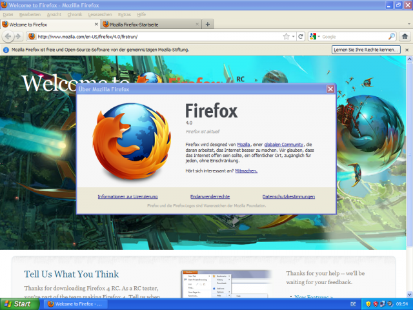Screen dimensions: 413x310
Task: Go back with the back arrow button
Action: [x=8, y=36]
